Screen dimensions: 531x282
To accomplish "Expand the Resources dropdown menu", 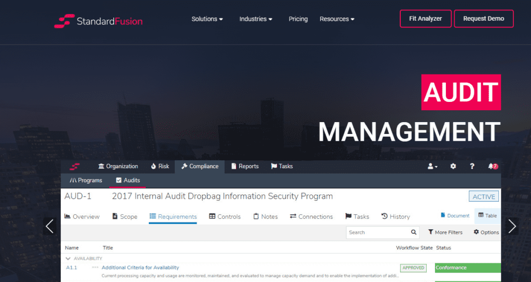I will click(x=337, y=19).
